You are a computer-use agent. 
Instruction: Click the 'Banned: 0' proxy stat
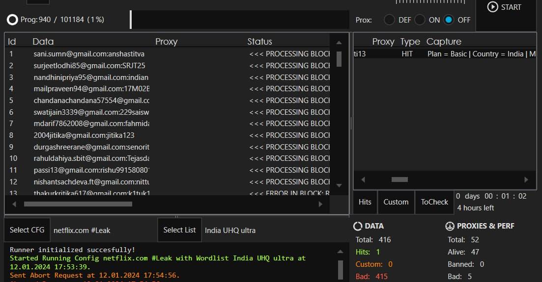(x=466, y=264)
